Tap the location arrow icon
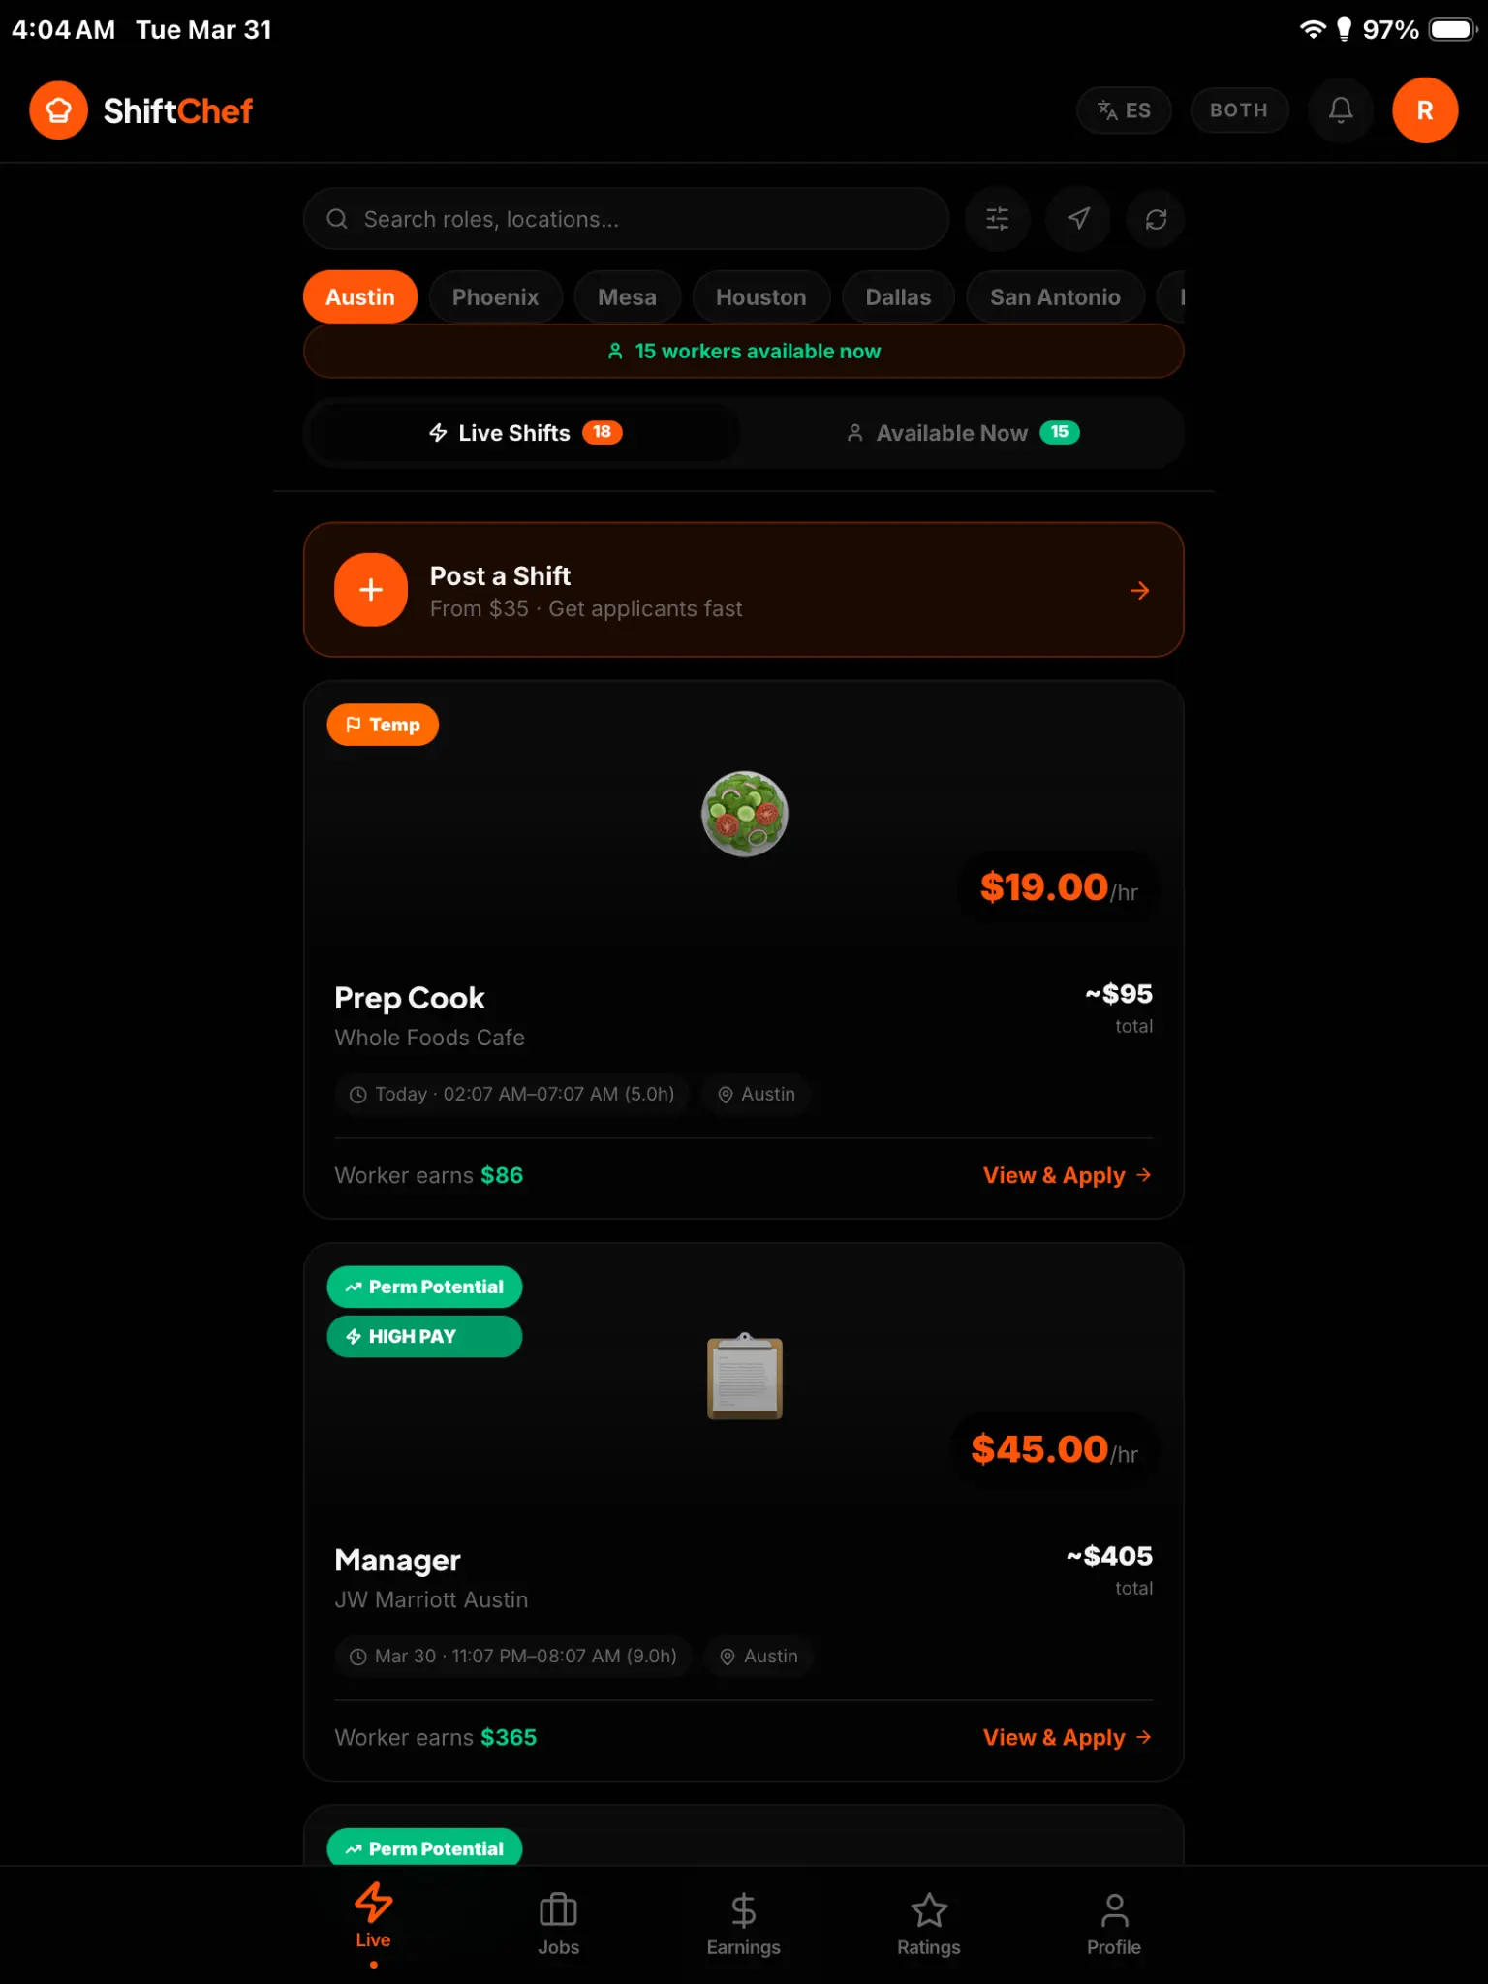 pyautogui.click(x=1077, y=219)
